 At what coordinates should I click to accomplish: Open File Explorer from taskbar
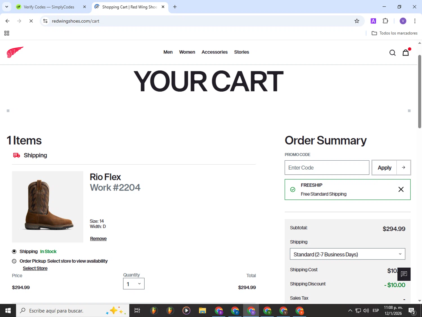pyautogui.click(x=202, y=311)
